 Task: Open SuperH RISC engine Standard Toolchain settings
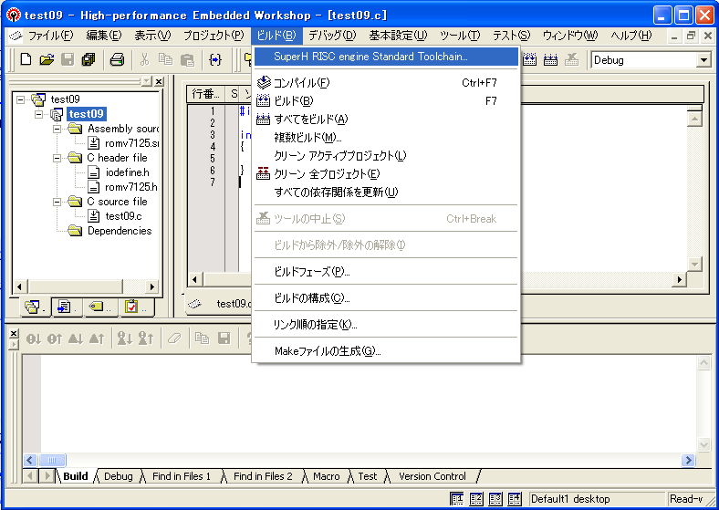coord(370,57)
